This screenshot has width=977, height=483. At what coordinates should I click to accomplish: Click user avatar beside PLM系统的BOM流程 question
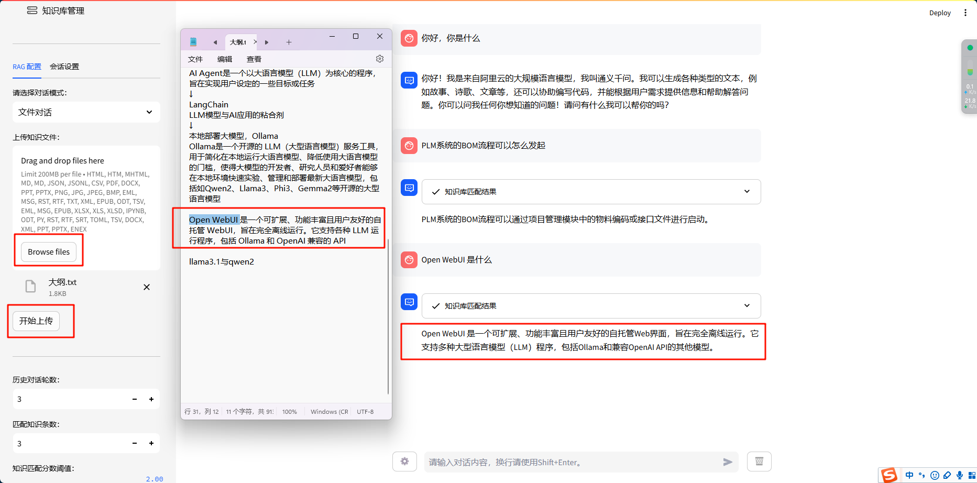409,146
